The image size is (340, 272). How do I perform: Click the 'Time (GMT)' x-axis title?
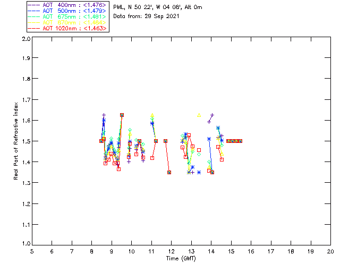181,259
